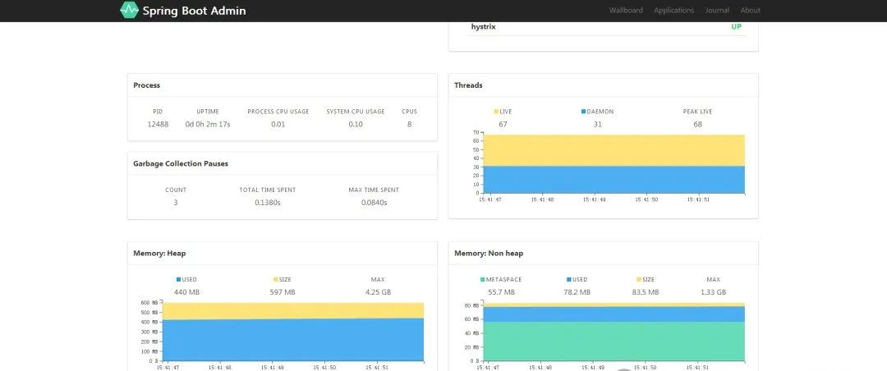
Task: Click the green METASPACE legend swatch
Action: coord(483,279)
